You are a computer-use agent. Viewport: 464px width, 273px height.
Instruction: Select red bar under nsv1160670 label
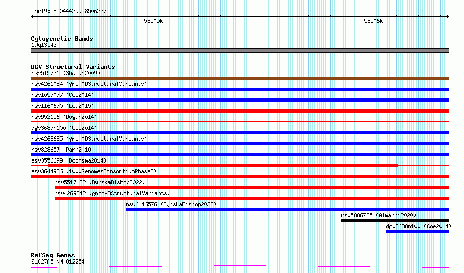240,111
